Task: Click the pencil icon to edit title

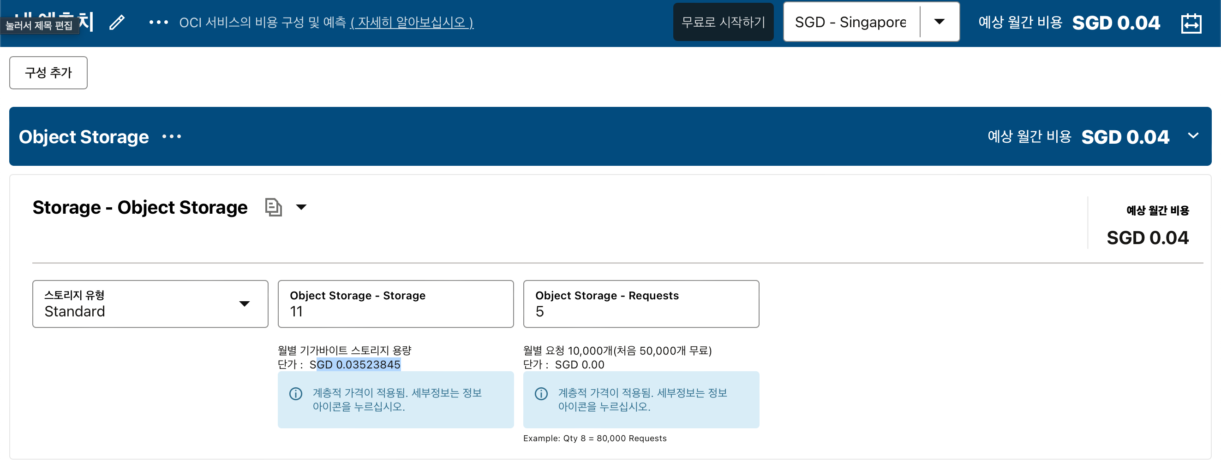Action: pyautogui.click(x=117, y=22)
